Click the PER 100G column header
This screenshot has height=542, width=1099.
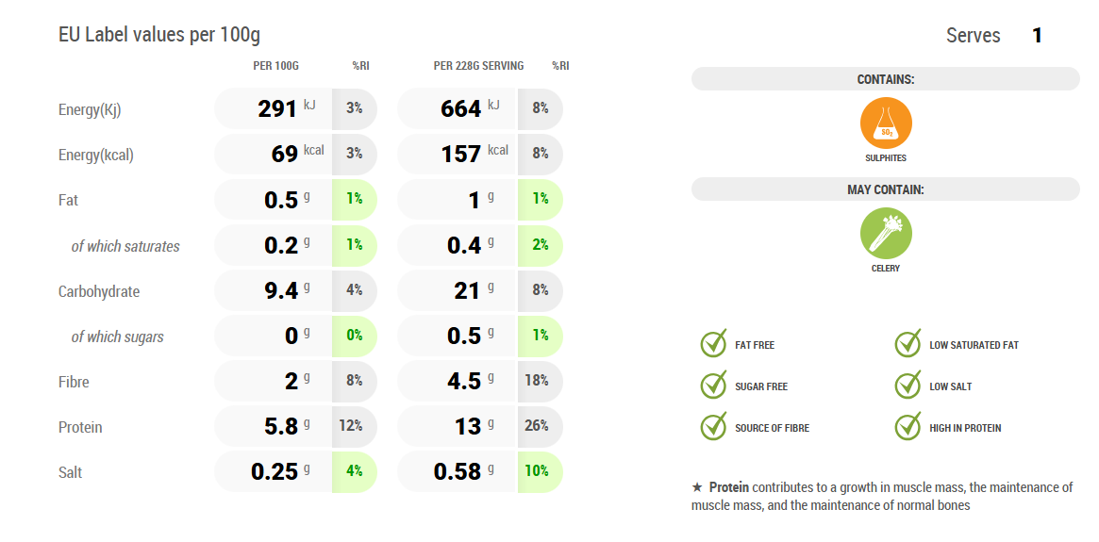[275, 66]
